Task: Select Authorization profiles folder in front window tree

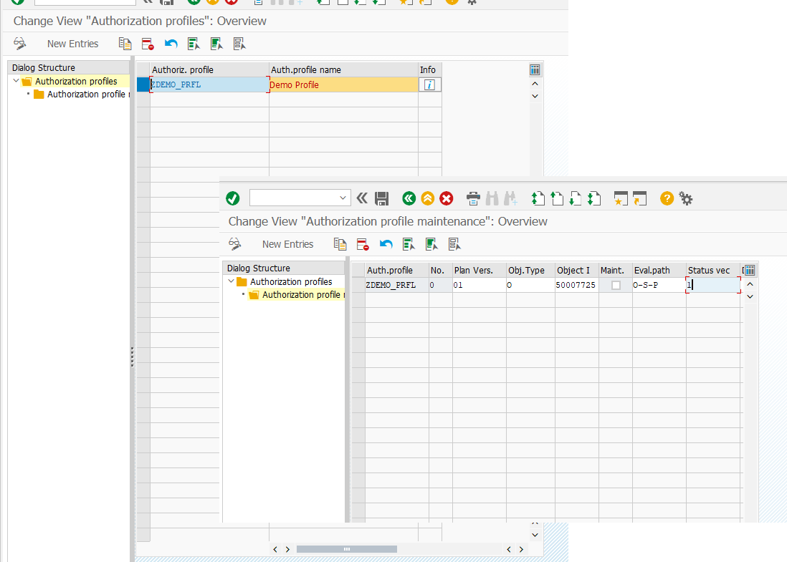Action: (x=291, y=282)
